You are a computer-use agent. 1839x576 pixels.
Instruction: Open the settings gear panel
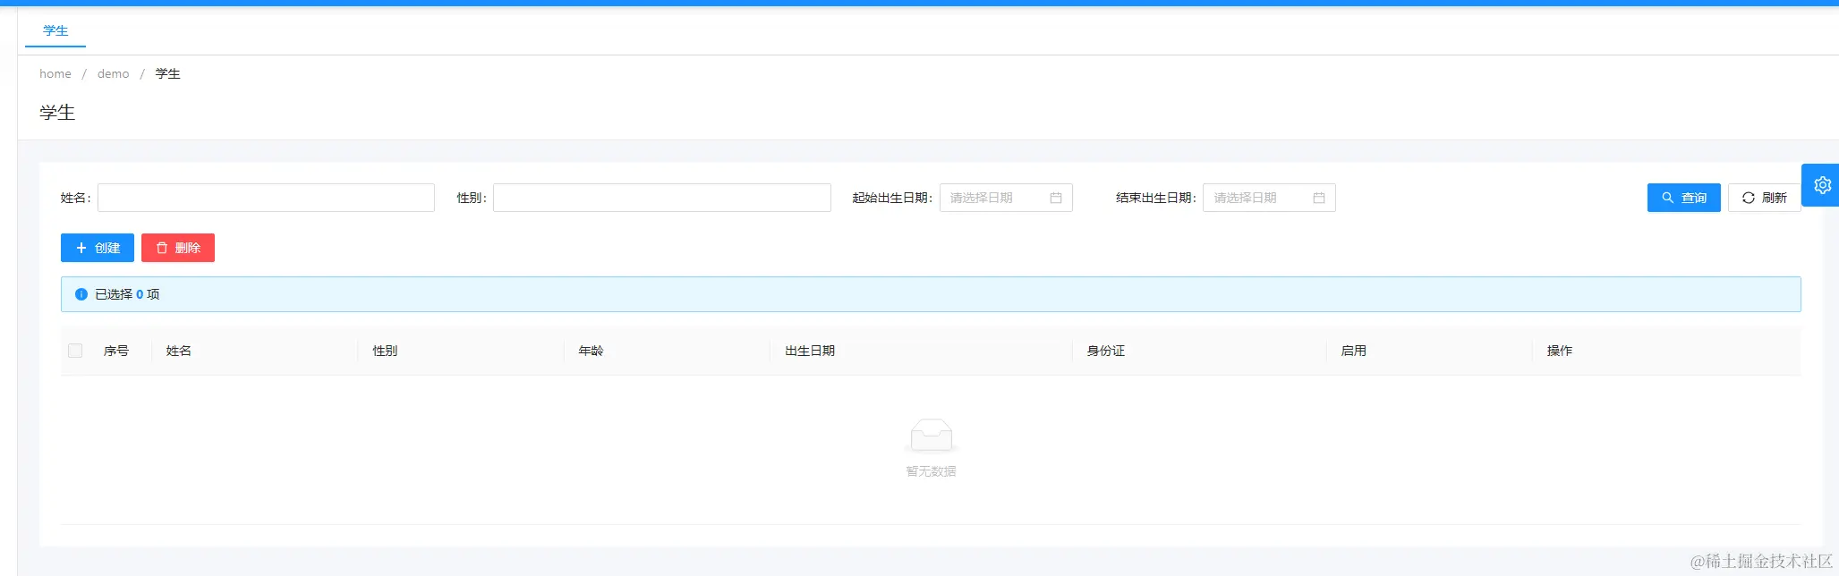click(1821, 185)
